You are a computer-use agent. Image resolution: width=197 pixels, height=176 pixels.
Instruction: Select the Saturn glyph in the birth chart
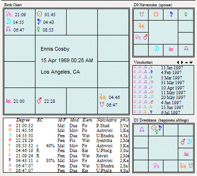[x=39, y=22]
